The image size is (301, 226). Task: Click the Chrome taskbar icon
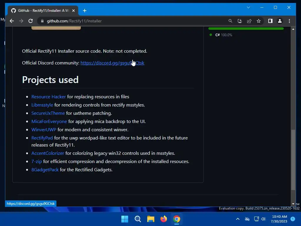tap(177, 219)
